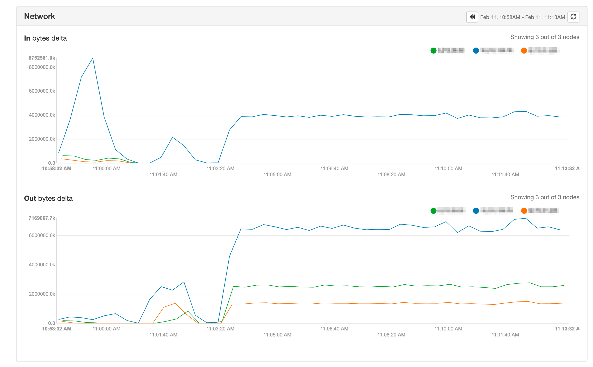This screenshot has width=593, height=367.
Task: Click the 8752561.0k max value label
Action: pos(42,58)
